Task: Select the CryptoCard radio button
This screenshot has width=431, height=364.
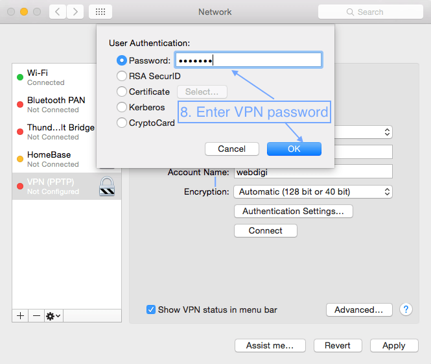Action: pos(122,123)
